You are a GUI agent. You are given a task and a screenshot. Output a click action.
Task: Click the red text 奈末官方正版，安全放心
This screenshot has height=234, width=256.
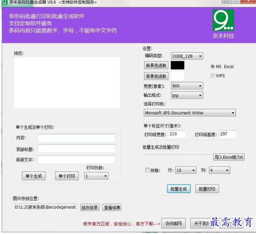(107, 224)
